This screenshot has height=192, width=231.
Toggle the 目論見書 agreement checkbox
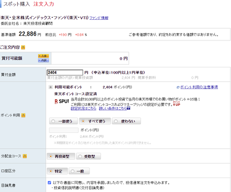click(50, 182)
